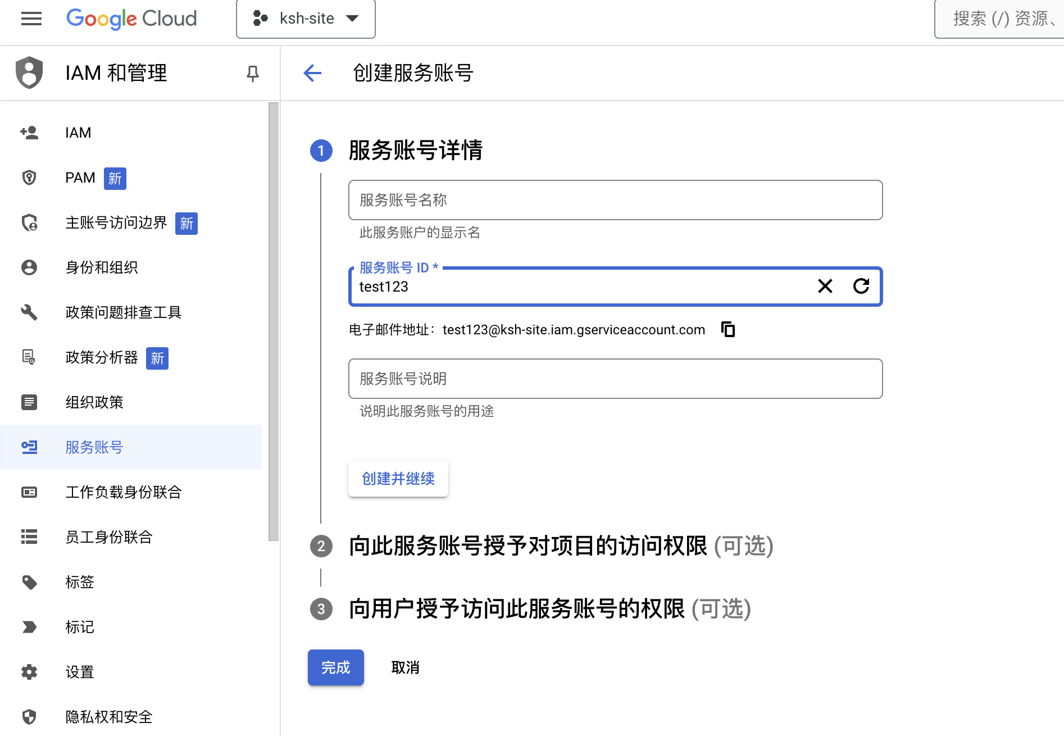Click the 新 badge next to 政策分析器

[x=157, y=358]
